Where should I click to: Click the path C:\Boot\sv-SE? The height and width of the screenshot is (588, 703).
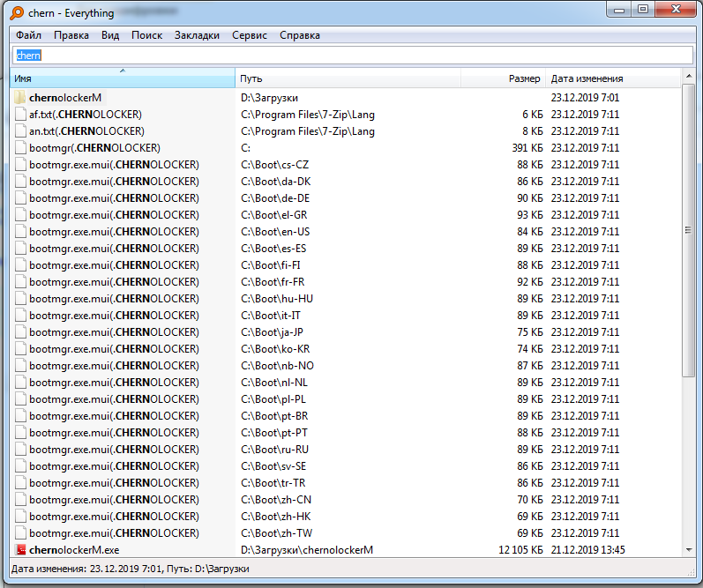click(x=273, y=466)
